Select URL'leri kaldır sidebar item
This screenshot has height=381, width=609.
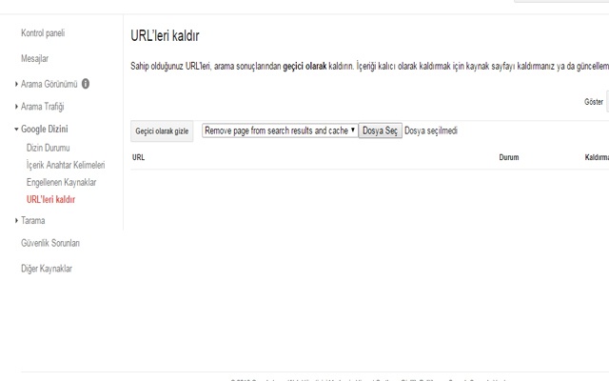click(50, 199)
